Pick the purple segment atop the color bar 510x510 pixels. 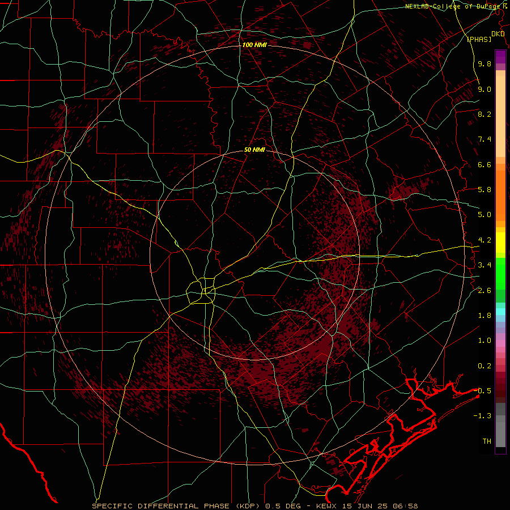500,56
